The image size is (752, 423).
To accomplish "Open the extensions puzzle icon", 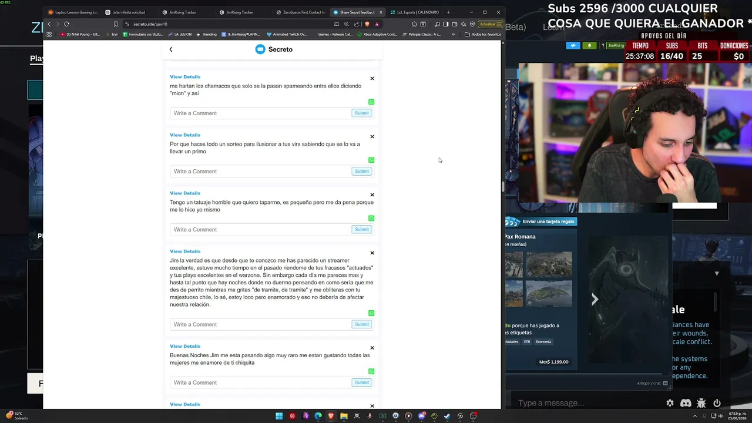I will (414, 24).
